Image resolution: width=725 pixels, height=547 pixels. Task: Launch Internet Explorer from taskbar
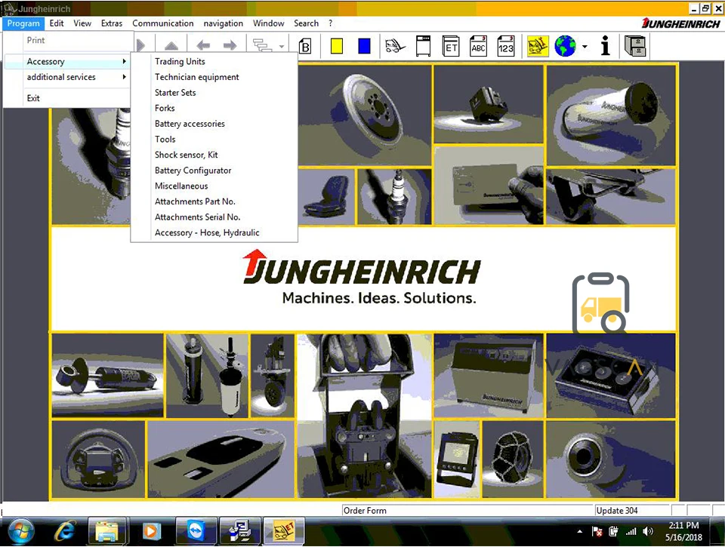click(65, 532)
